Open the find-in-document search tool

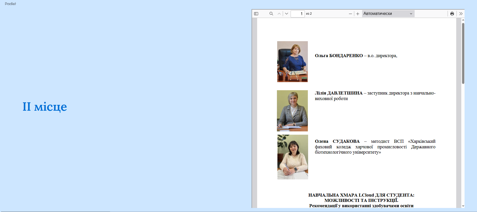(271, 14)
